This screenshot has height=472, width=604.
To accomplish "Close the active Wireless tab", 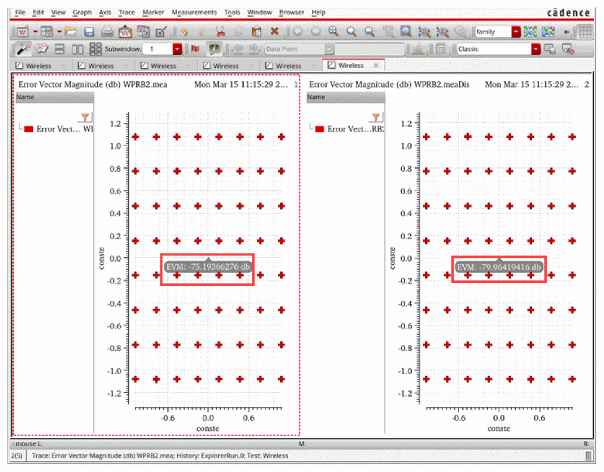I will click(x=376, y=66).
